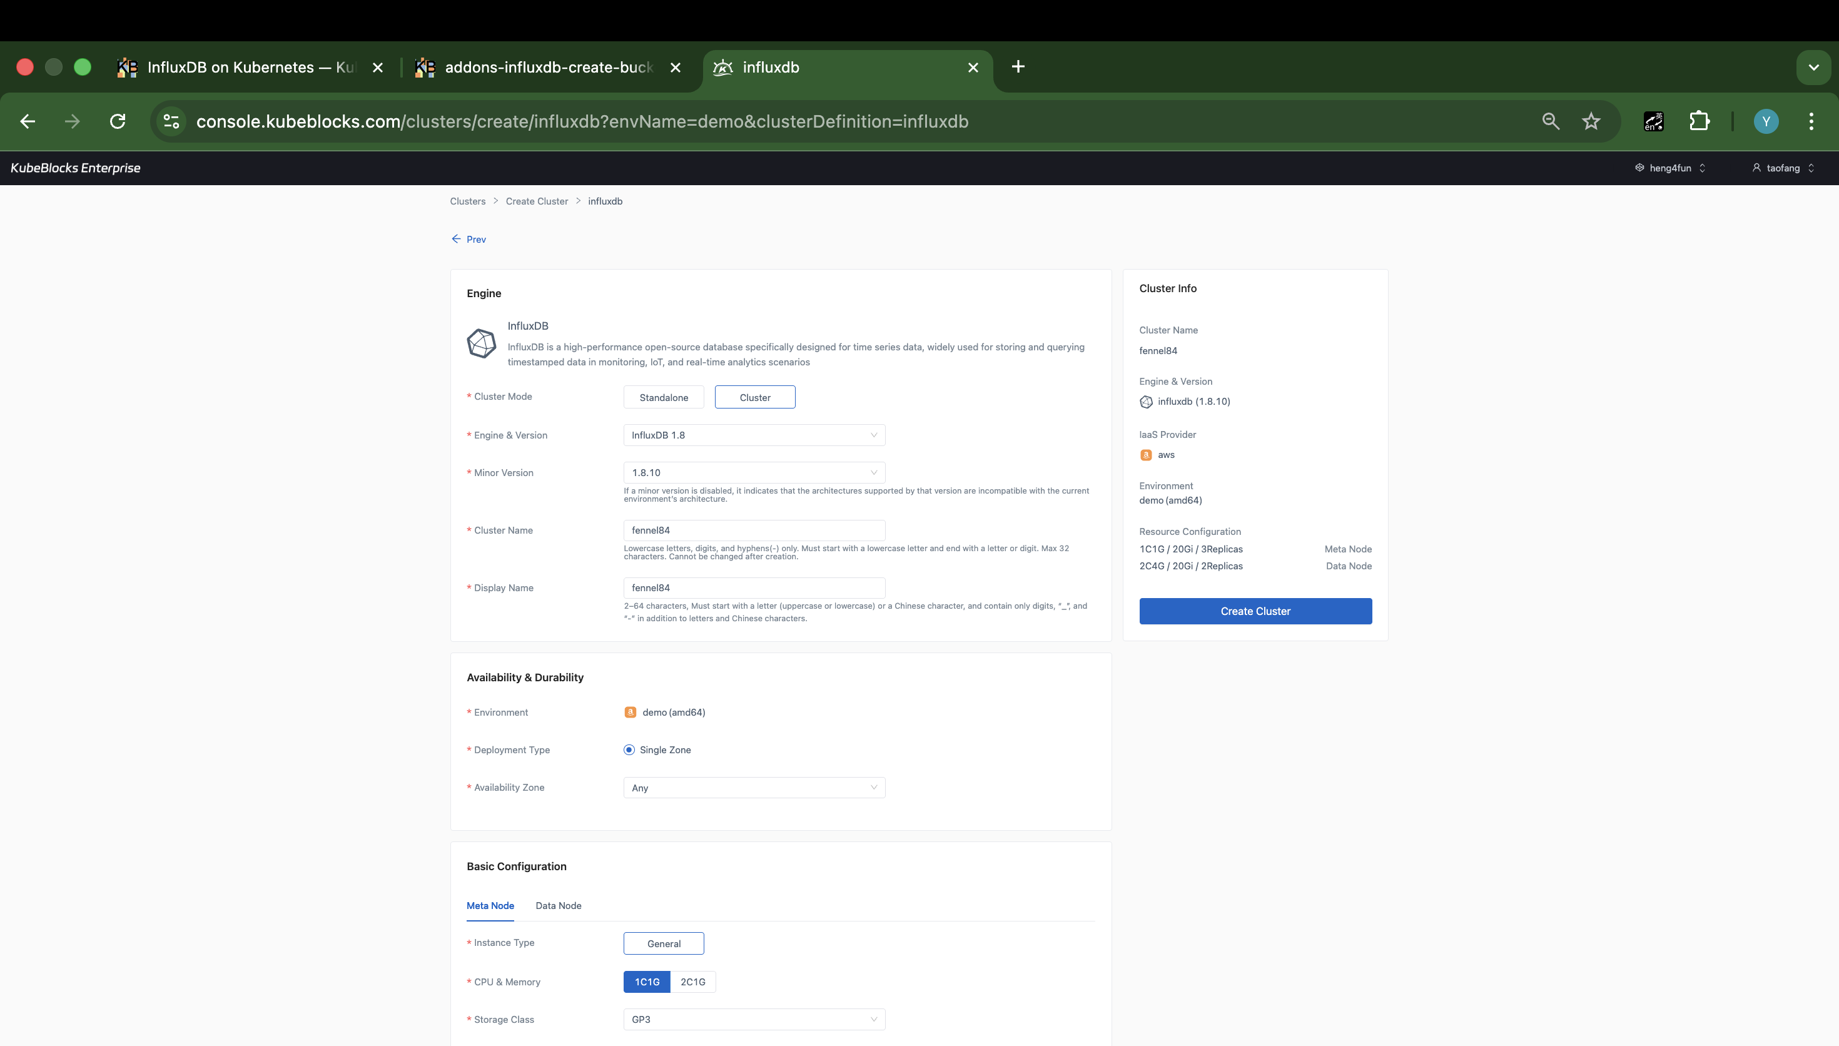The width and height of the screenshot is (1839, 1046).
Task: Click the Display Name input field
Action: click(754, 587)
